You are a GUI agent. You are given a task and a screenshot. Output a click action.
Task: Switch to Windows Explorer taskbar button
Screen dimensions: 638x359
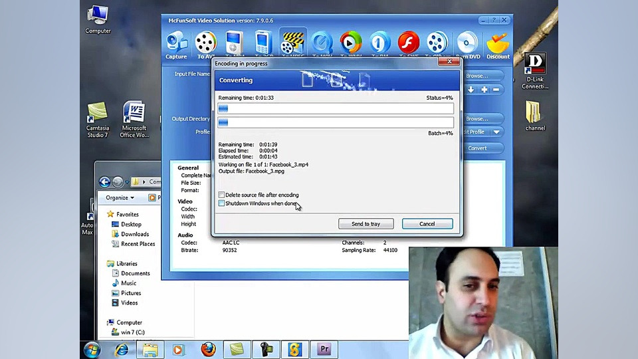[x=150, y=350]
